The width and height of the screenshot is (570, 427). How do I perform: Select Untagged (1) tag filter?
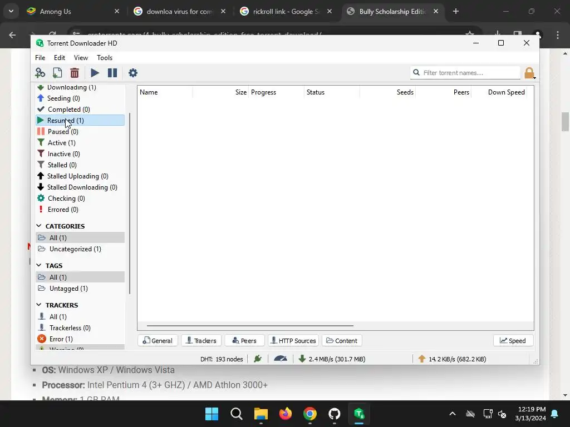tap(80, 289)
